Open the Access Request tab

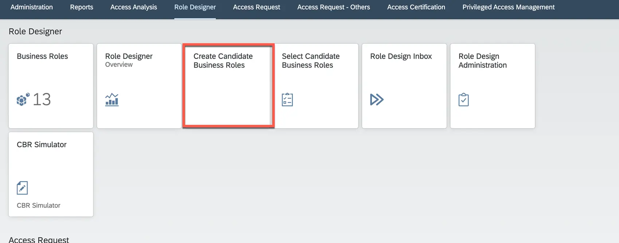tap(256, 7)
